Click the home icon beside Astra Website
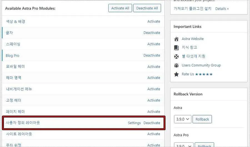 (x=176, y=39)
